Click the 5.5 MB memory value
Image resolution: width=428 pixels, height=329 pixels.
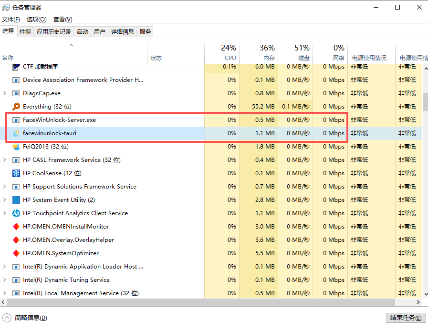click(265, 253)
